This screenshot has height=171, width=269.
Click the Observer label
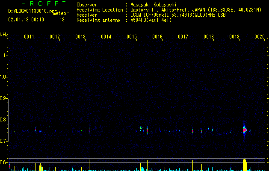point(87,5)
